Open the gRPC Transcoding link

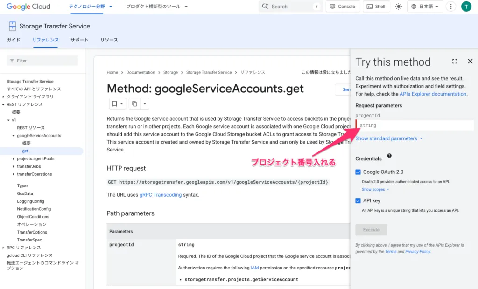tap(161, 195)
